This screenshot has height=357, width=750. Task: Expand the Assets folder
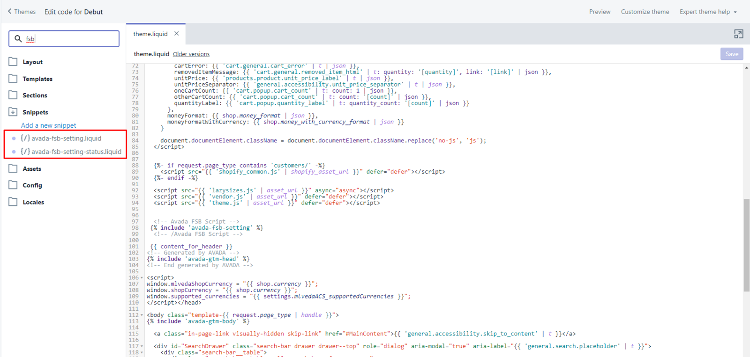pos(32,169)
